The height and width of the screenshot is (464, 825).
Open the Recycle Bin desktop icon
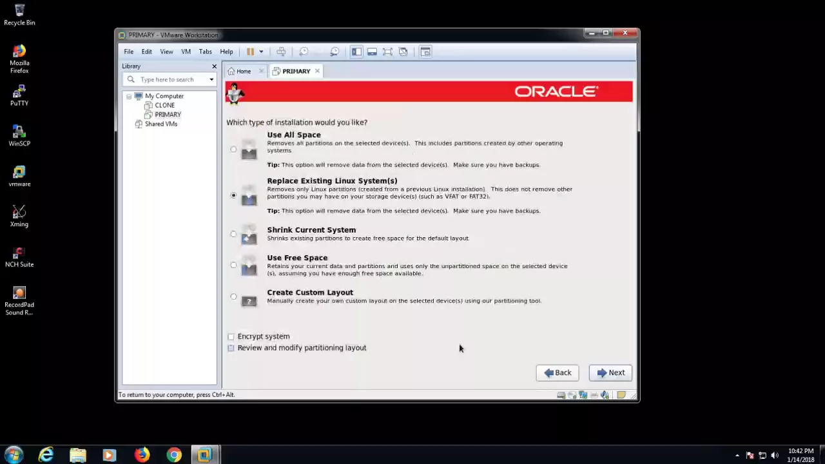[x=19, y=15]
